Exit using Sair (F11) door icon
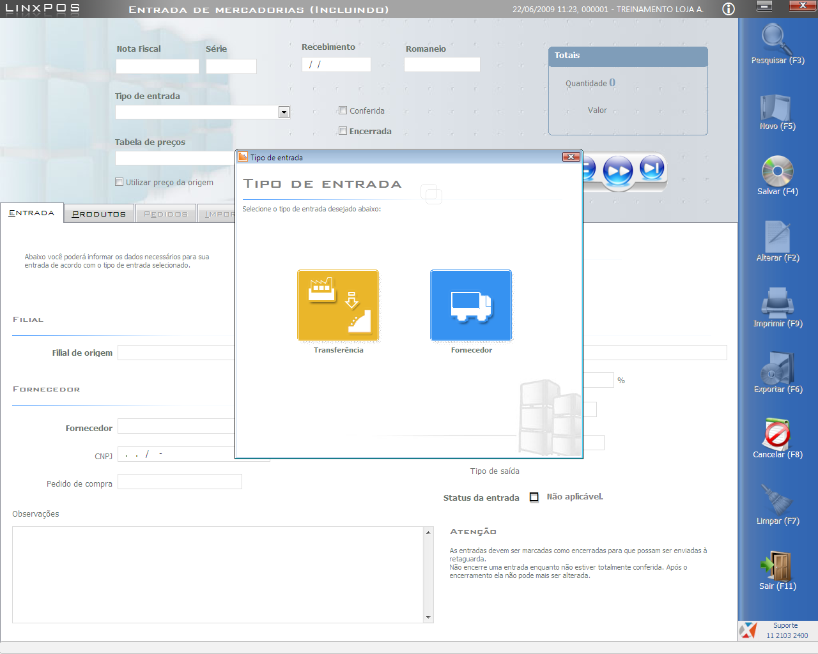 coord(777,570)
